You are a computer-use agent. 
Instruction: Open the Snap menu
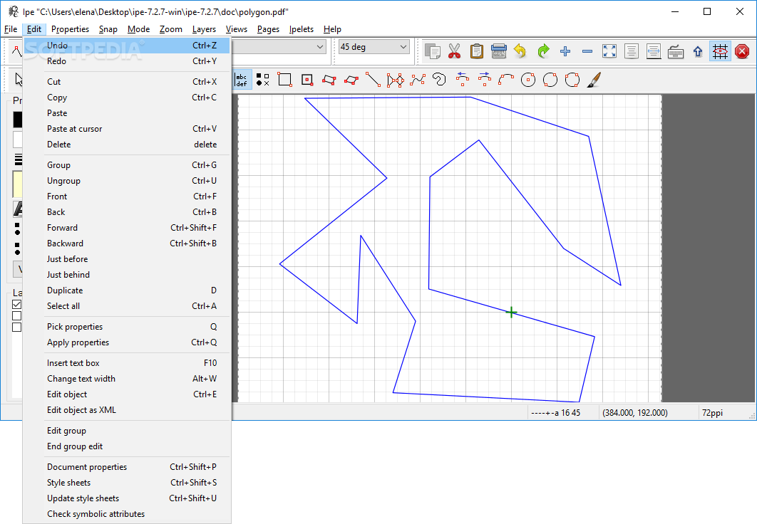point(108,29)
